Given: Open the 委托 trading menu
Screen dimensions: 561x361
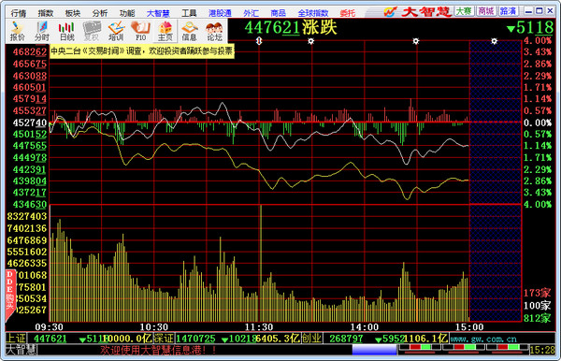Looking at the screenshot, I should point(348,13).
